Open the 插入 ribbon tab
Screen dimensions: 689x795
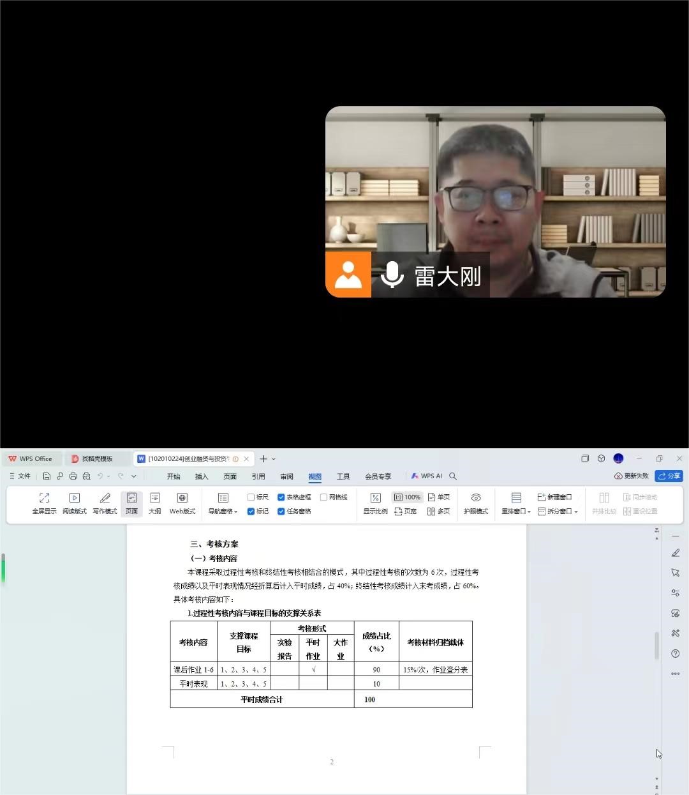pos(202,476)
